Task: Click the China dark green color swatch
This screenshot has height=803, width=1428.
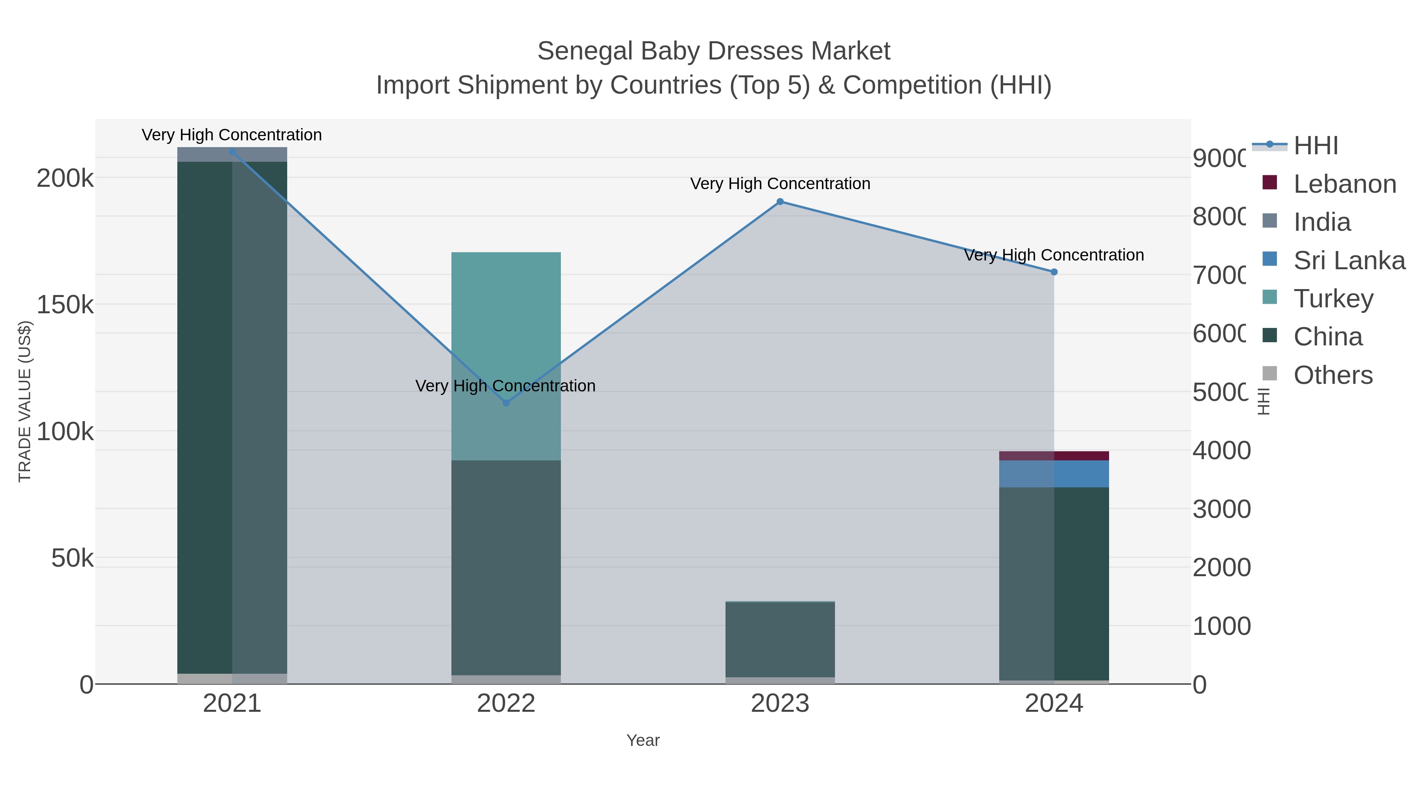Action: click(1269, 335)
